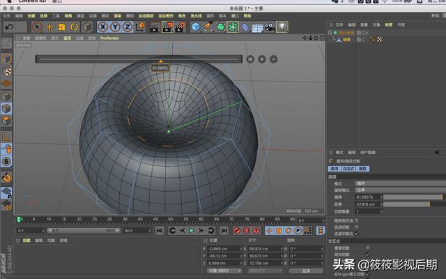Open the 对象 (相对) coordinate dropdown
This screenshot has width=446, height=279.
pyautogui.click(x=224, y=271)
